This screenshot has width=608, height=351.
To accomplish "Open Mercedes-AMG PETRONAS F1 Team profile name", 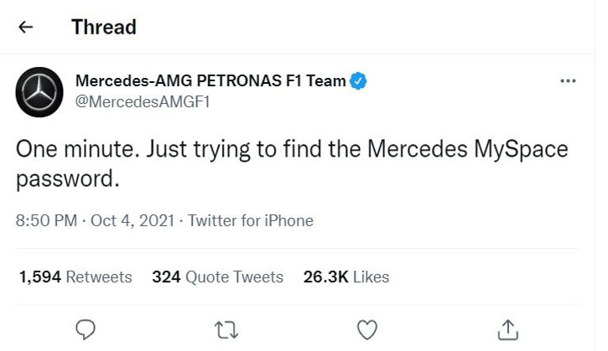I will 210,81.
